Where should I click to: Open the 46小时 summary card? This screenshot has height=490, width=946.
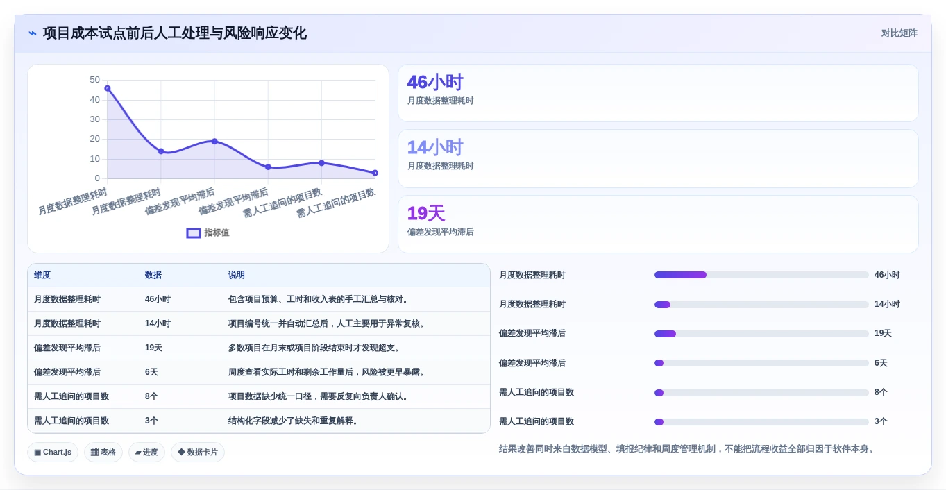(658, 93)
